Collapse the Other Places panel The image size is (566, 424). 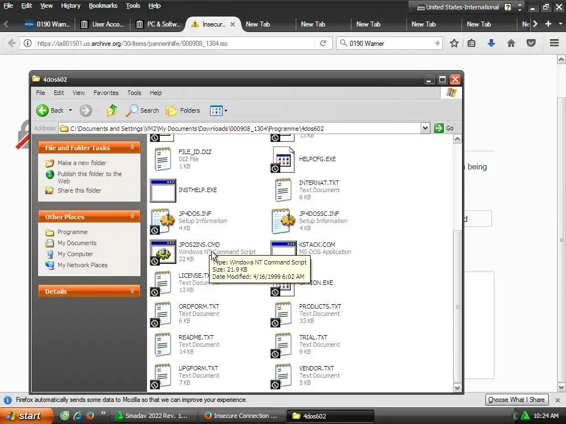(x=132, y=216)
